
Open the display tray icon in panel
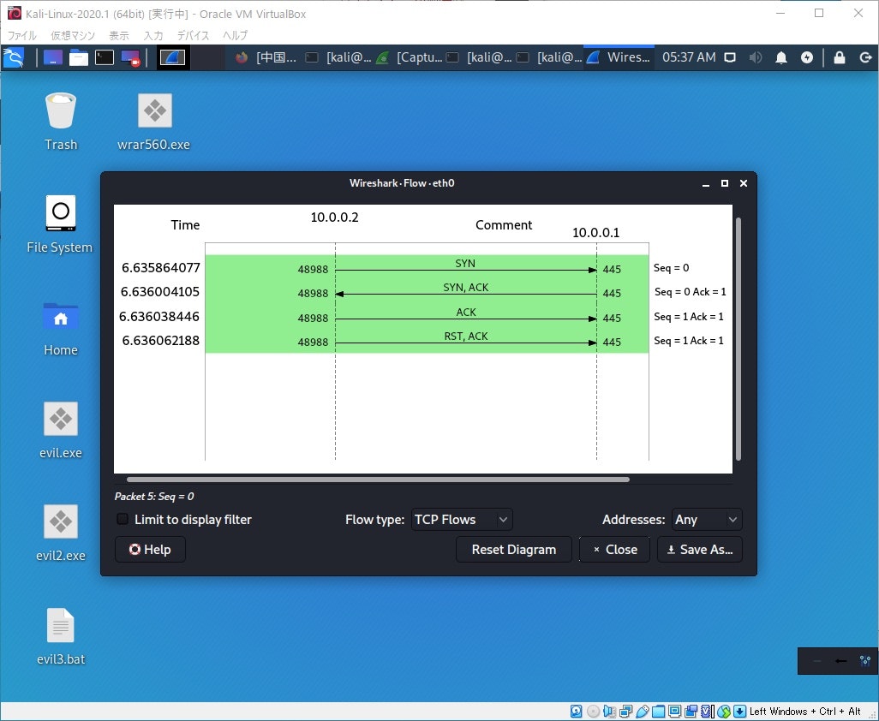tap(729, 57)
